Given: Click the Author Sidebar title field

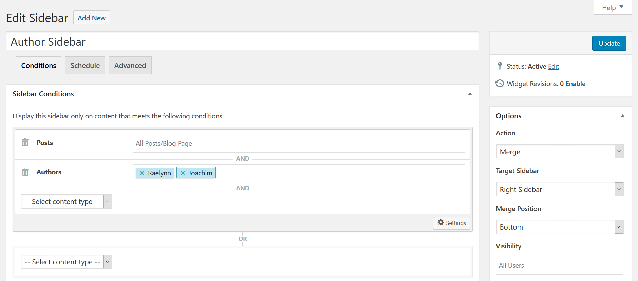Looking at the screenshot, I should (242, 42).
